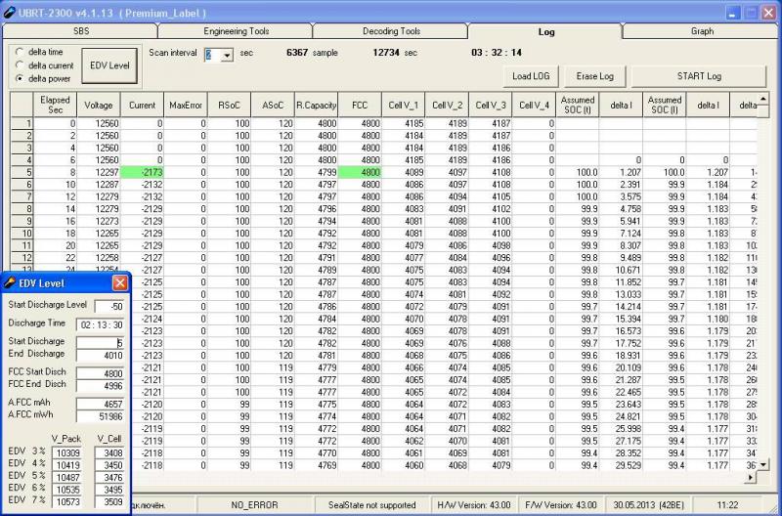This screenshot has width=782, height=516.
Task: Click the FCC End Disch field
Action: tap(100, 386)
